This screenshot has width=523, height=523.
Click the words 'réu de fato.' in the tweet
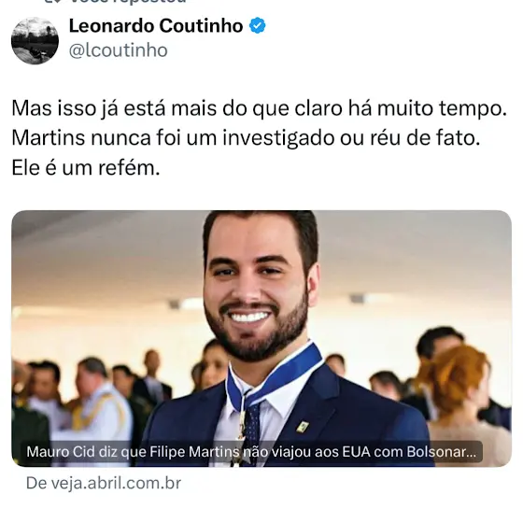425,138
